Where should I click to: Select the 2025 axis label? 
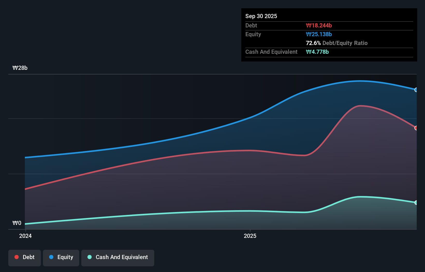pos(250,236)
